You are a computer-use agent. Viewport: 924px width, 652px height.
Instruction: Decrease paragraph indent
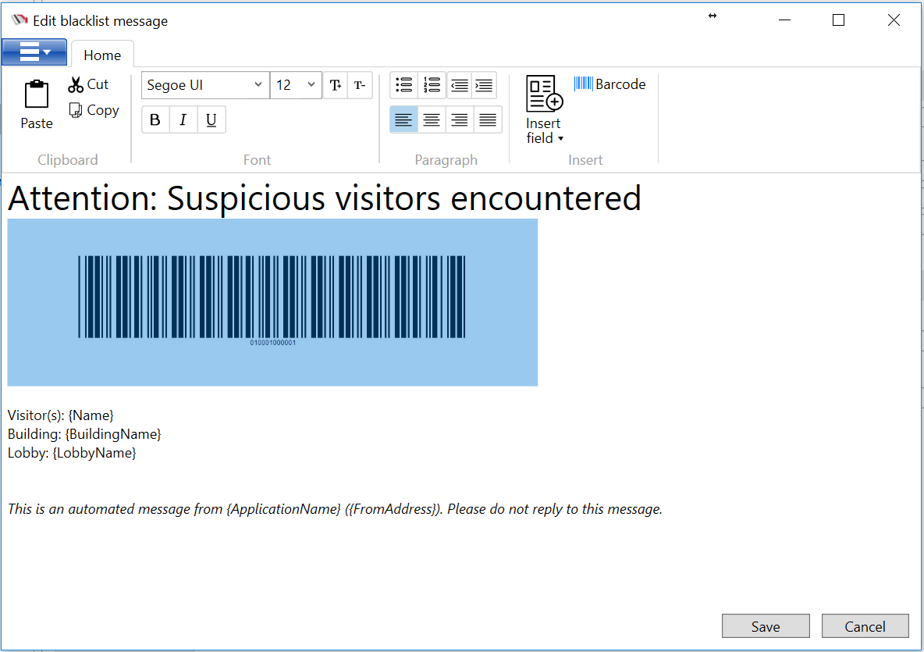(460, 85)
